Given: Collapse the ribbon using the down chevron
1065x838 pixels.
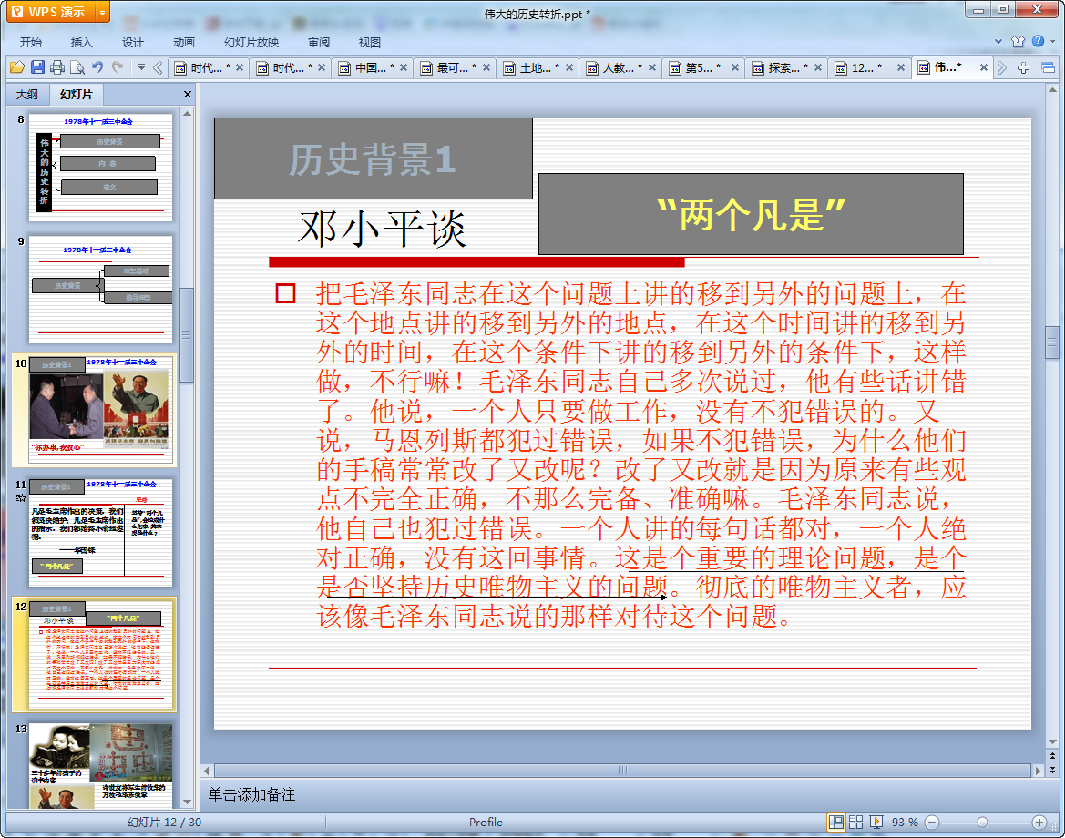Looking at the screenshot, I should [x=998, y=41].
